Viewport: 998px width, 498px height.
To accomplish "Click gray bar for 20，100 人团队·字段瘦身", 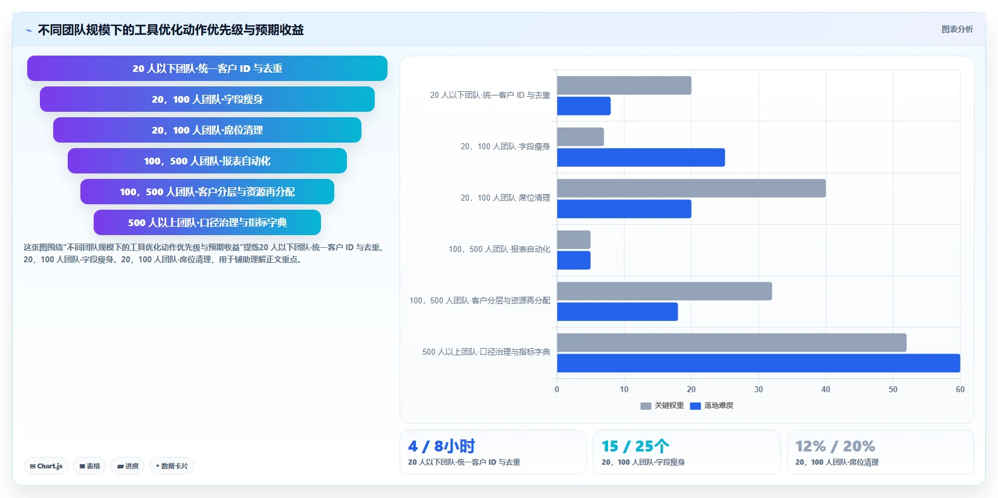I will pos(580,137).
